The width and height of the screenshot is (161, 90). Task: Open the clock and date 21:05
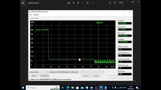[131, 88]
